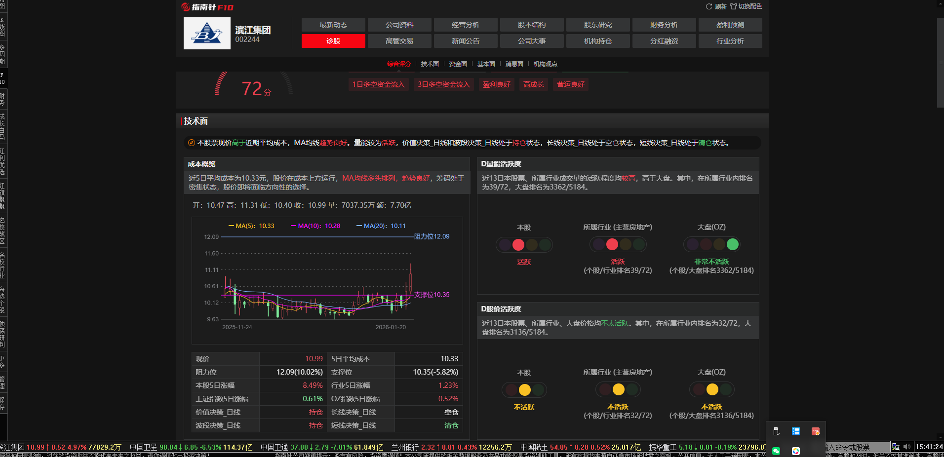Click 保存 in the left sidebar

click(x=2, y=403)
